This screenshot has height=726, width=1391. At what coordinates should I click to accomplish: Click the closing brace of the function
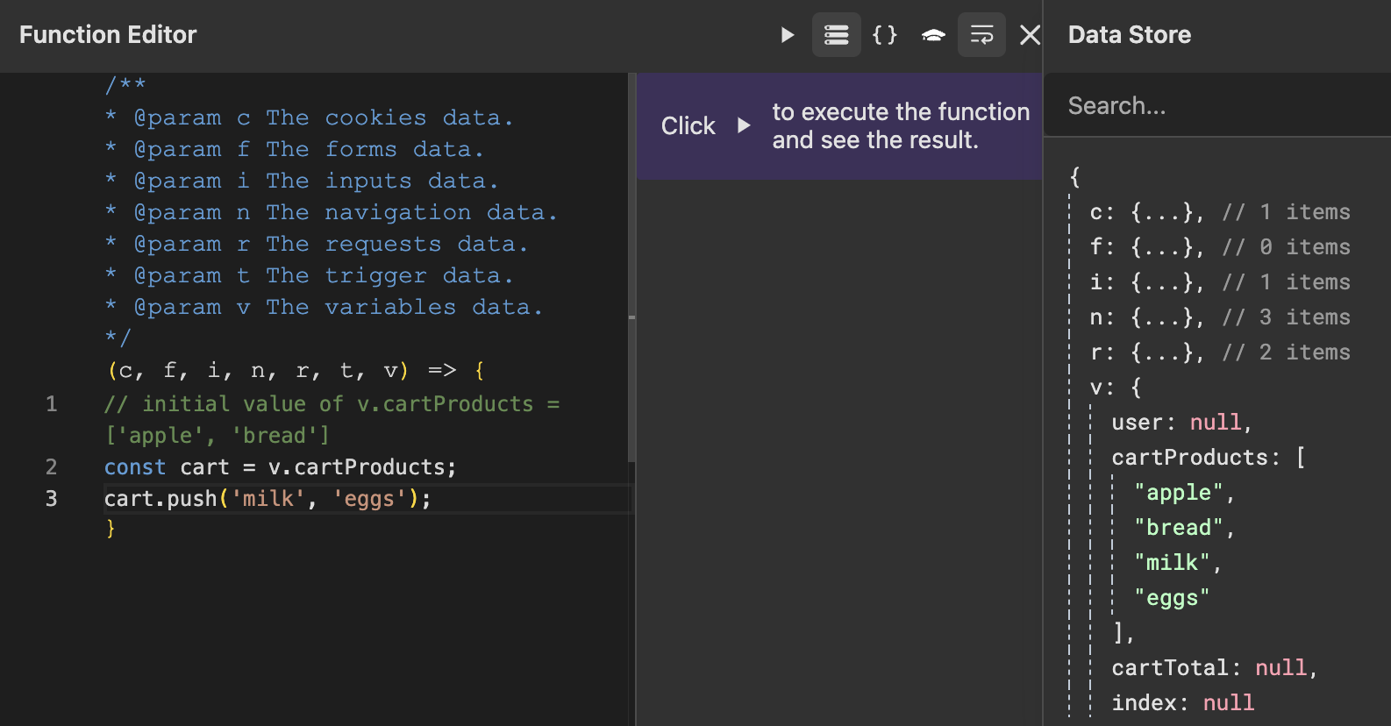click(111, 529)
